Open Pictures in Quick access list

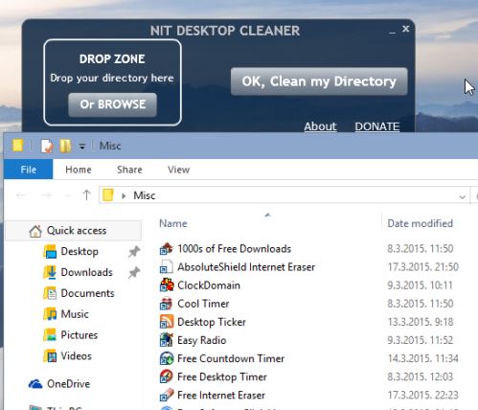tap(80, 335)
